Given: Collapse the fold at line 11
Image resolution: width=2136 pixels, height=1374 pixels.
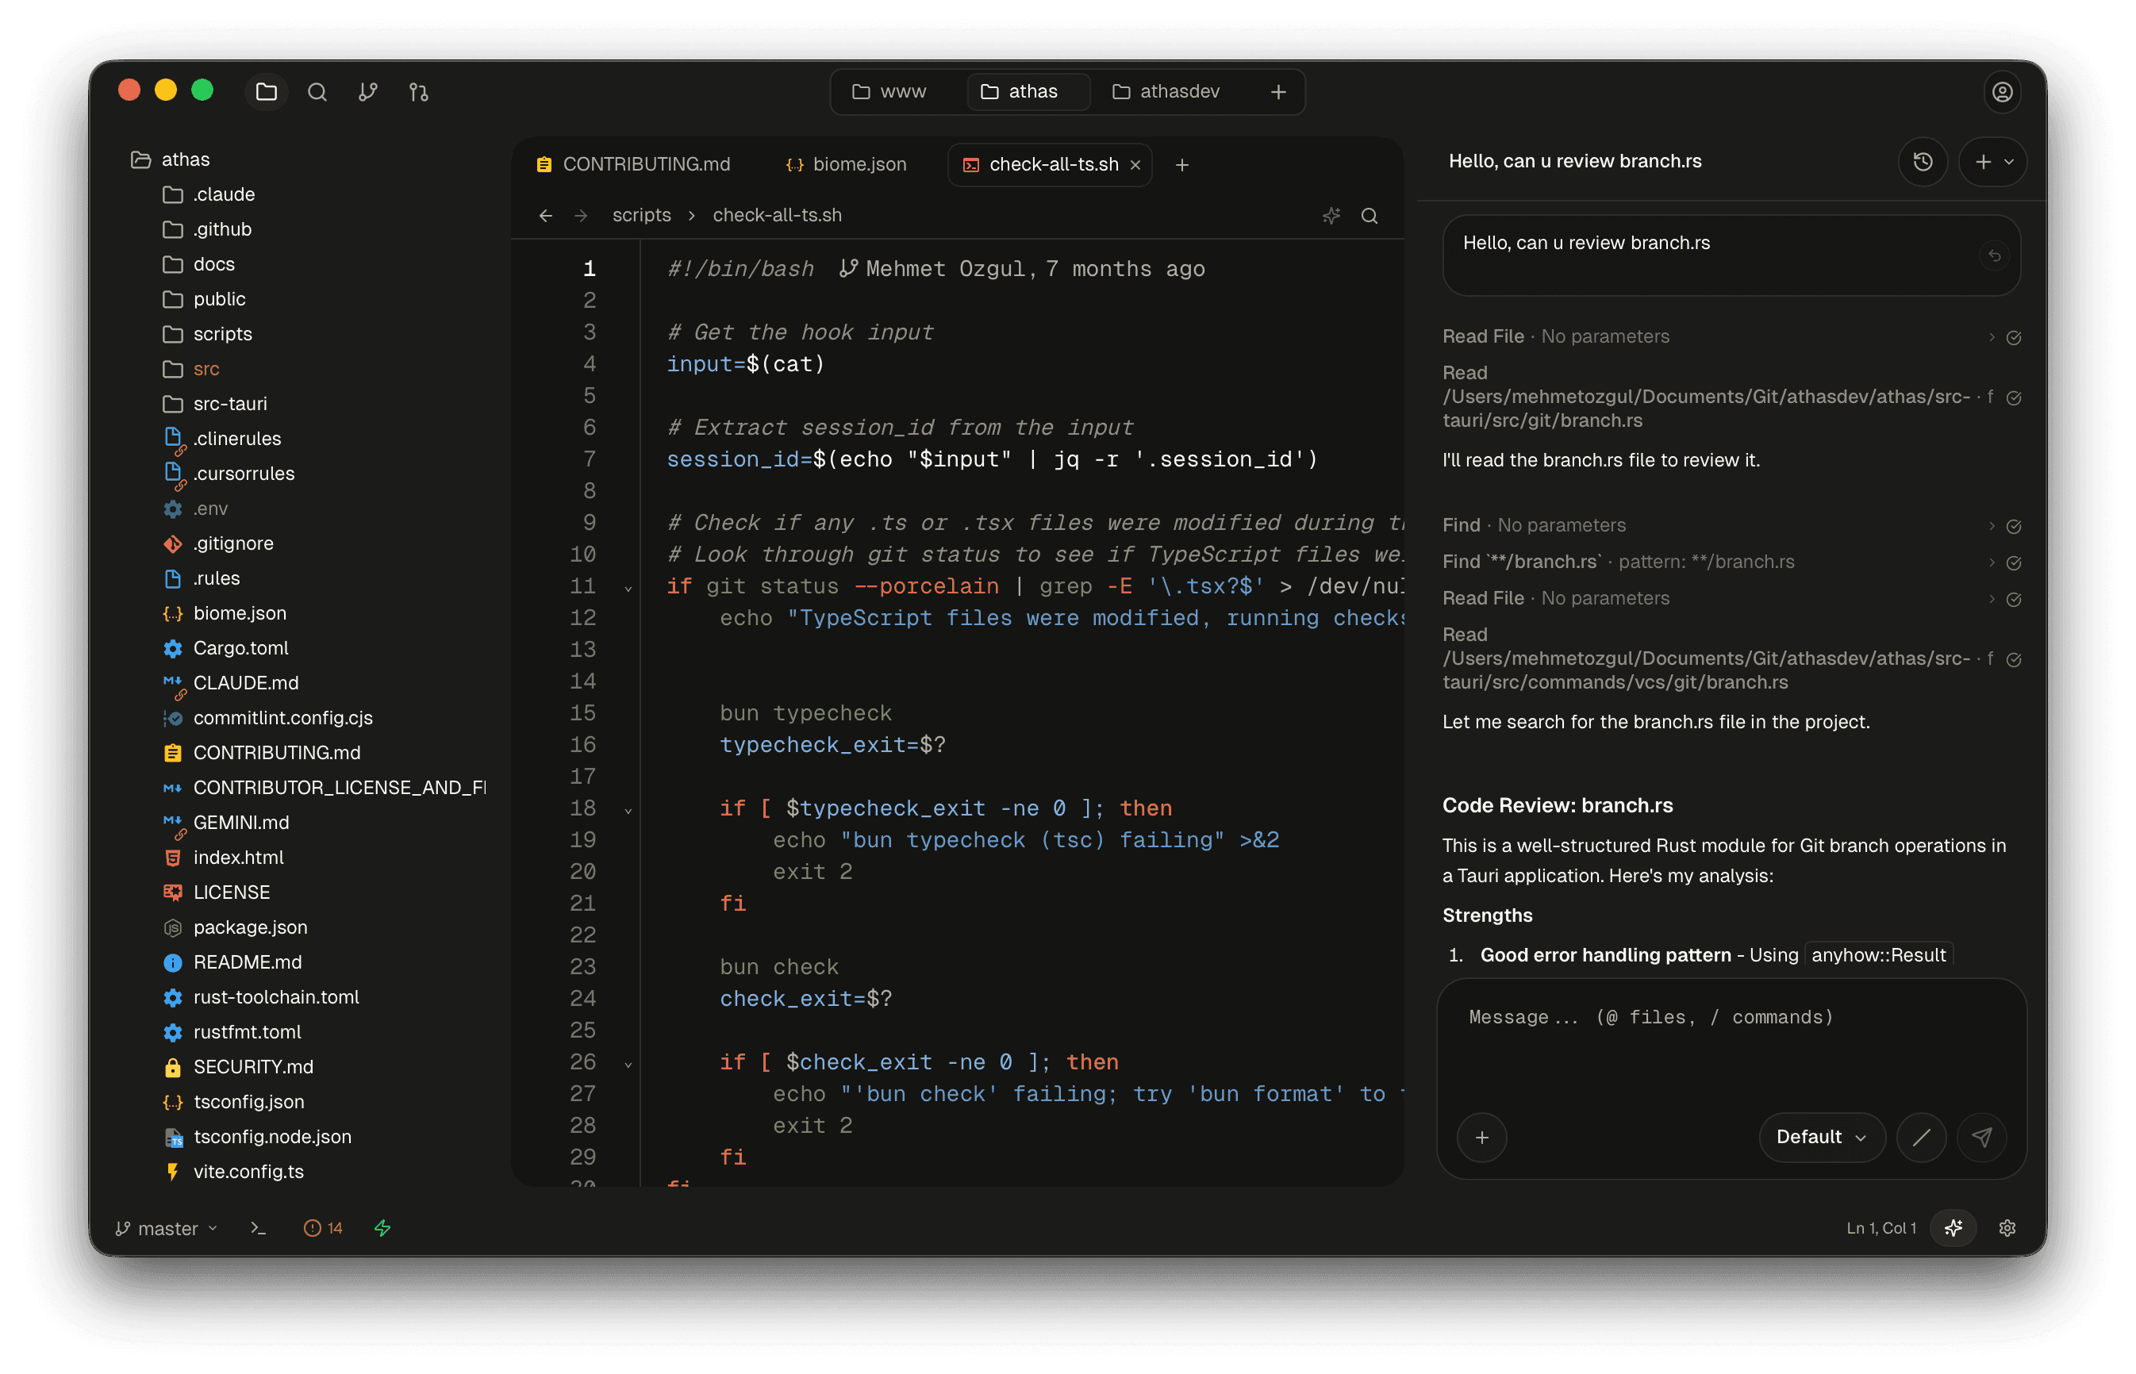Looking at the screenshot, I should 628,588.
